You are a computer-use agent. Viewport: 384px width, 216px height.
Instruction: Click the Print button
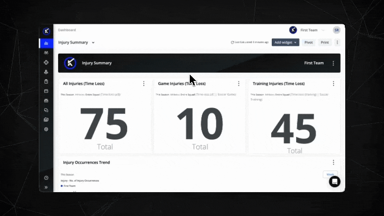click(325, 42)
